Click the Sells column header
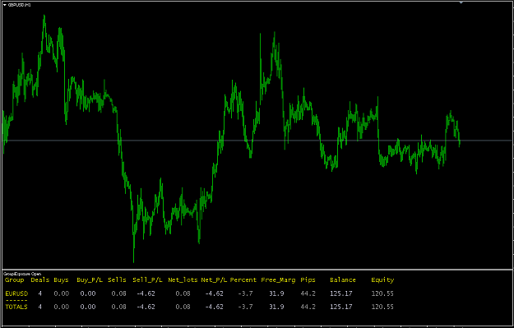Viewport: 514px width, 328px height. coord(117,280)
